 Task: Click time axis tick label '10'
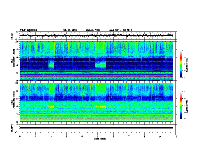click(176, 136)
